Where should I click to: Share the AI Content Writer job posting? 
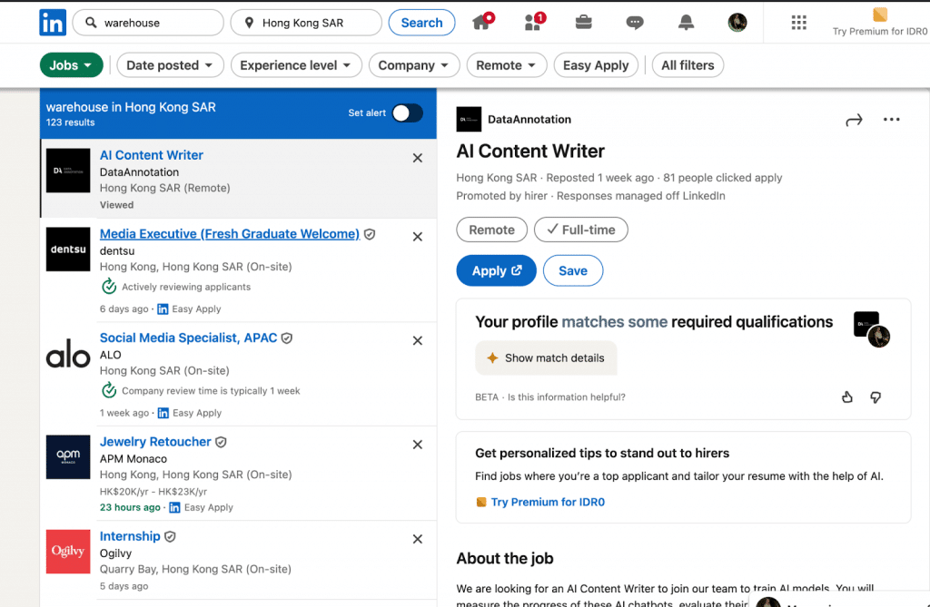pyautogui.click(x=854, y=119)
